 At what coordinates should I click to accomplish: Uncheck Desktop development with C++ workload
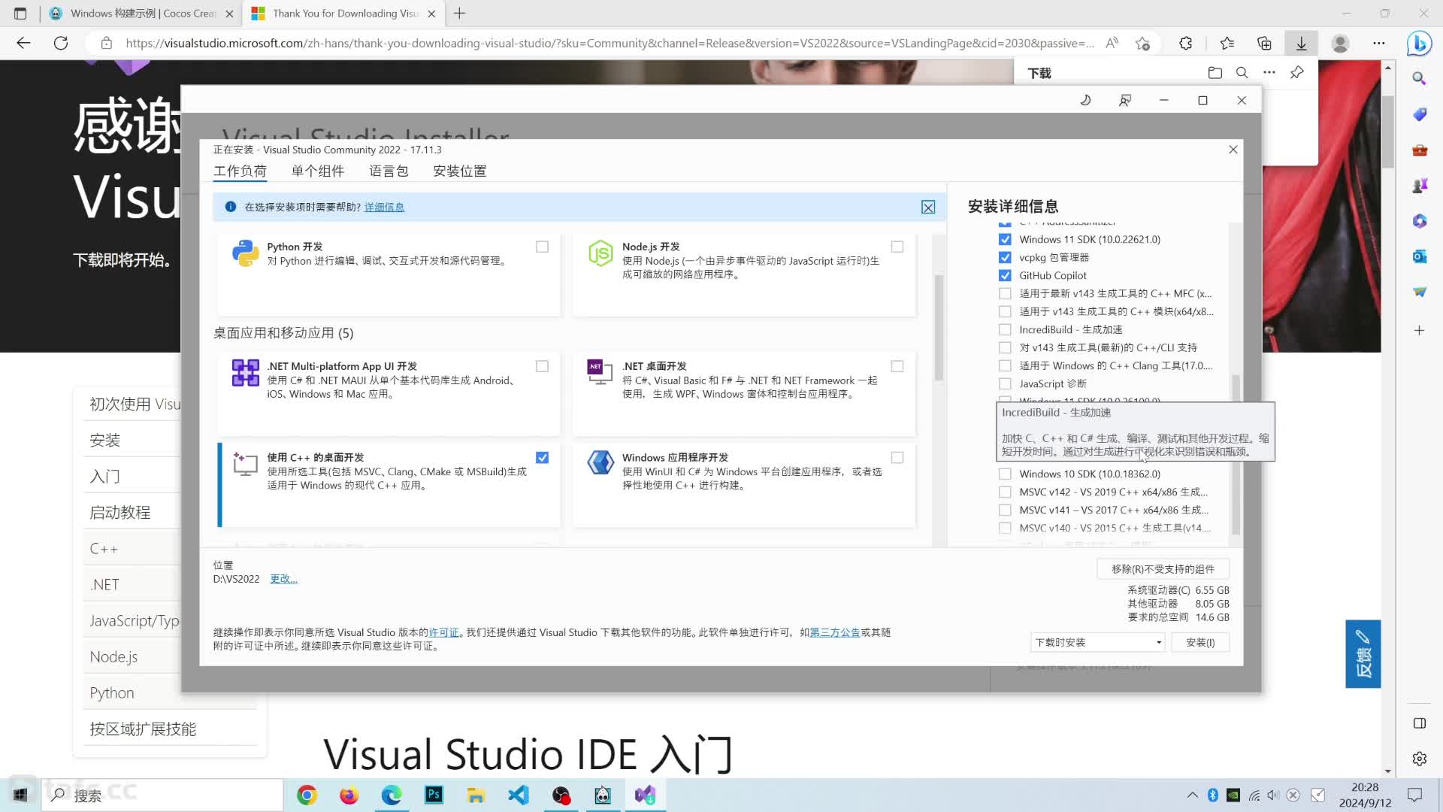(x=542, y=457)
